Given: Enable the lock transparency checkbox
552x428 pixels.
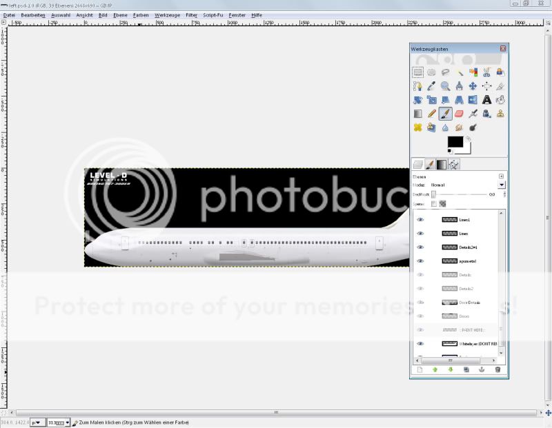Looking at the screenshot, I should pos(434,204).
